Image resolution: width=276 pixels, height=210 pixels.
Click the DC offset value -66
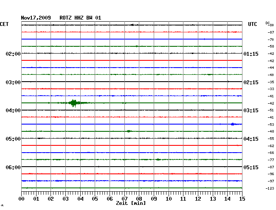click(x=271, y=153)
